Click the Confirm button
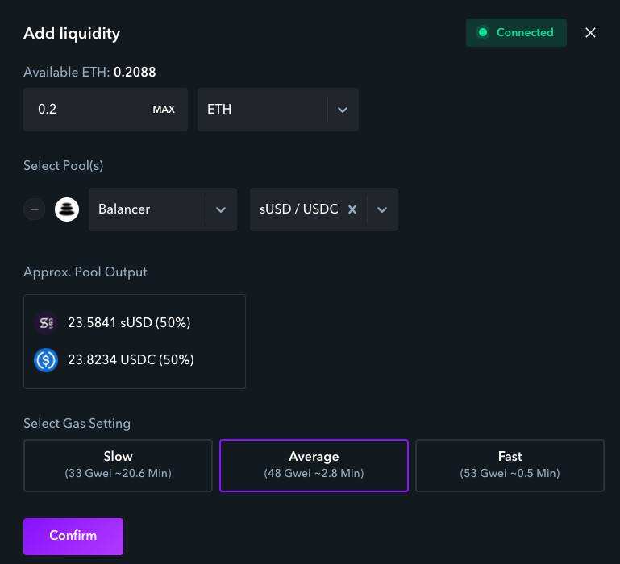This screenshot has width=620, height=564. [73, 537]
